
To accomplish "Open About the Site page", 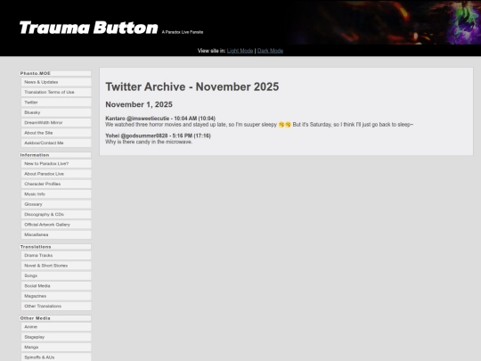I will [x=56, y=133].
